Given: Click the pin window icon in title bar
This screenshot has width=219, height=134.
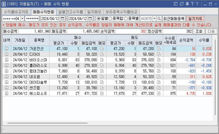Looking at the screenshot, I should click(x=187, y=4).
